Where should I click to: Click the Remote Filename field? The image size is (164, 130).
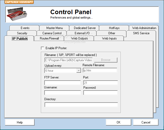pos(100,70)
